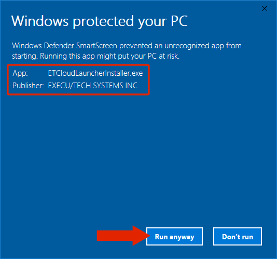Click the "App:" label
This screenshot has height=259, width=277.
(20, 73)
